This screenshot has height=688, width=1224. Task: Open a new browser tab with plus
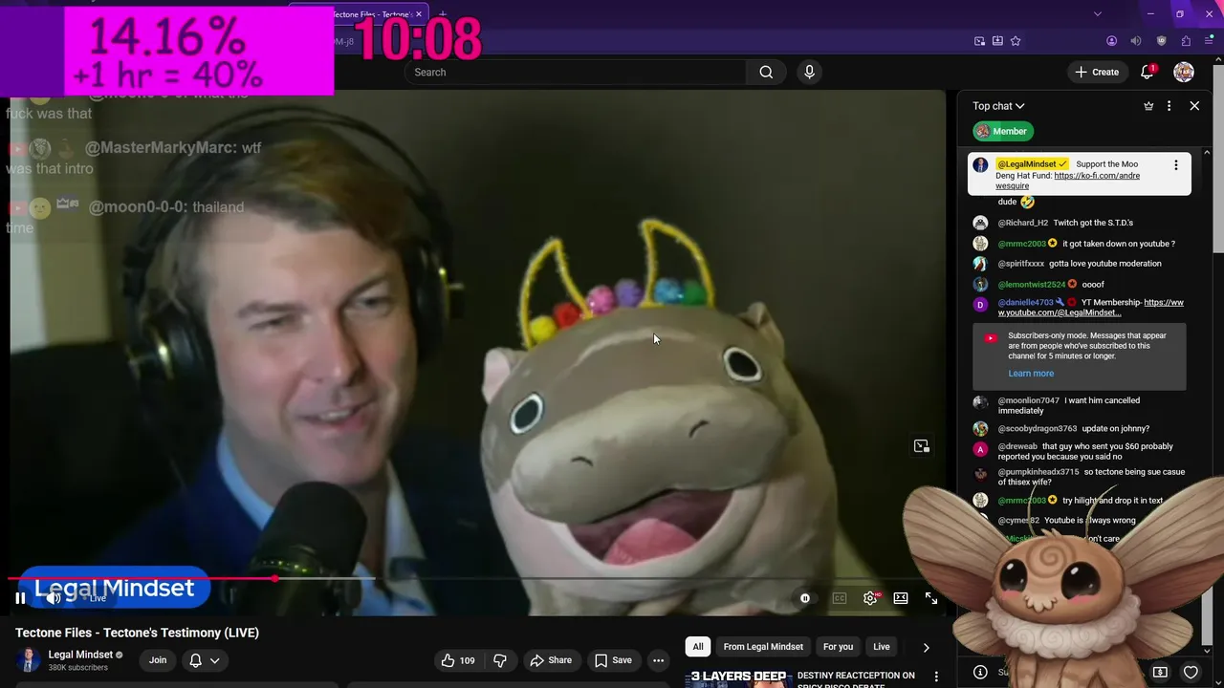(442, 14)
